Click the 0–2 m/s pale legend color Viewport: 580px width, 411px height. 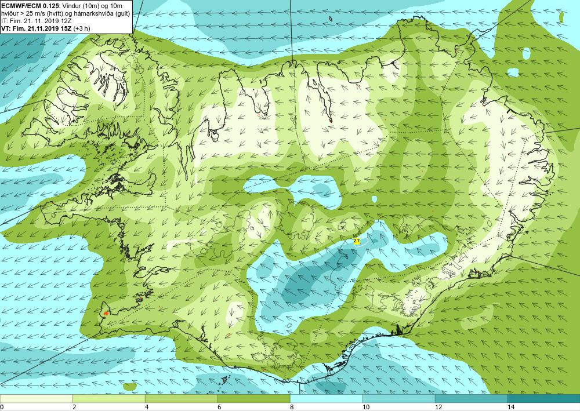(36, 398)
